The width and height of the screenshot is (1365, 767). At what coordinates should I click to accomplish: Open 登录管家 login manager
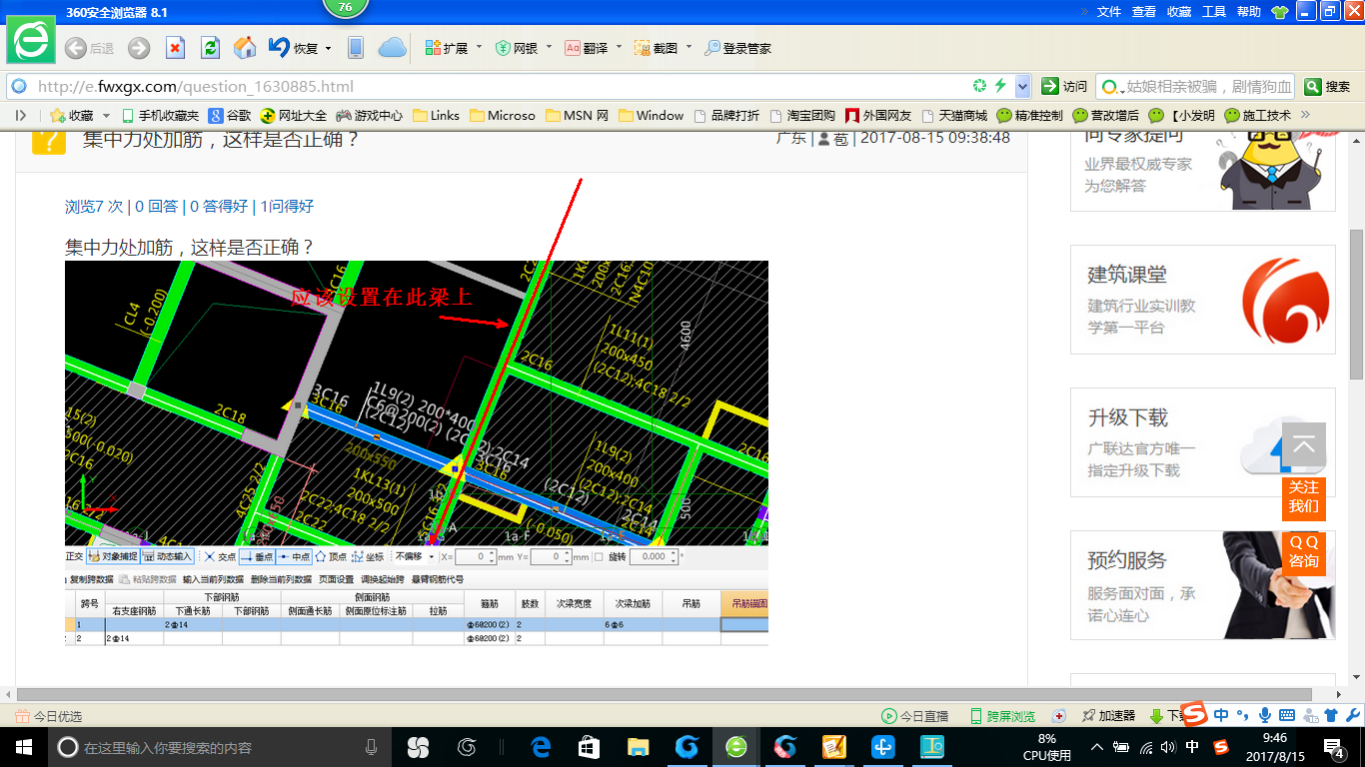tap(738, 48)
